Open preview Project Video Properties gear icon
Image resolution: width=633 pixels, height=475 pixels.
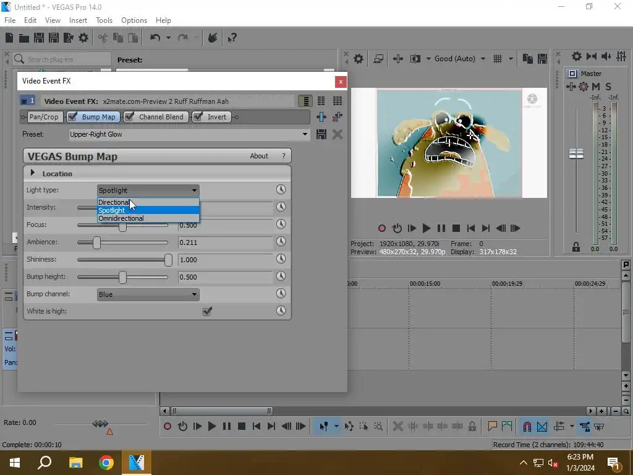coord(359,59)
